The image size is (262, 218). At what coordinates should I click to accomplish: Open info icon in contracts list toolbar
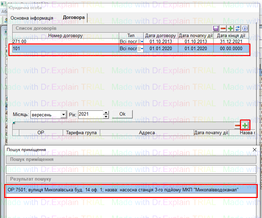coord(245,29)
